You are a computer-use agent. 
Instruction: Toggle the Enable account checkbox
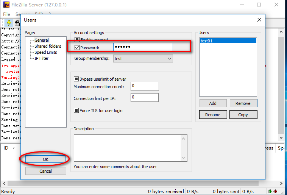(x=77, y=39)
